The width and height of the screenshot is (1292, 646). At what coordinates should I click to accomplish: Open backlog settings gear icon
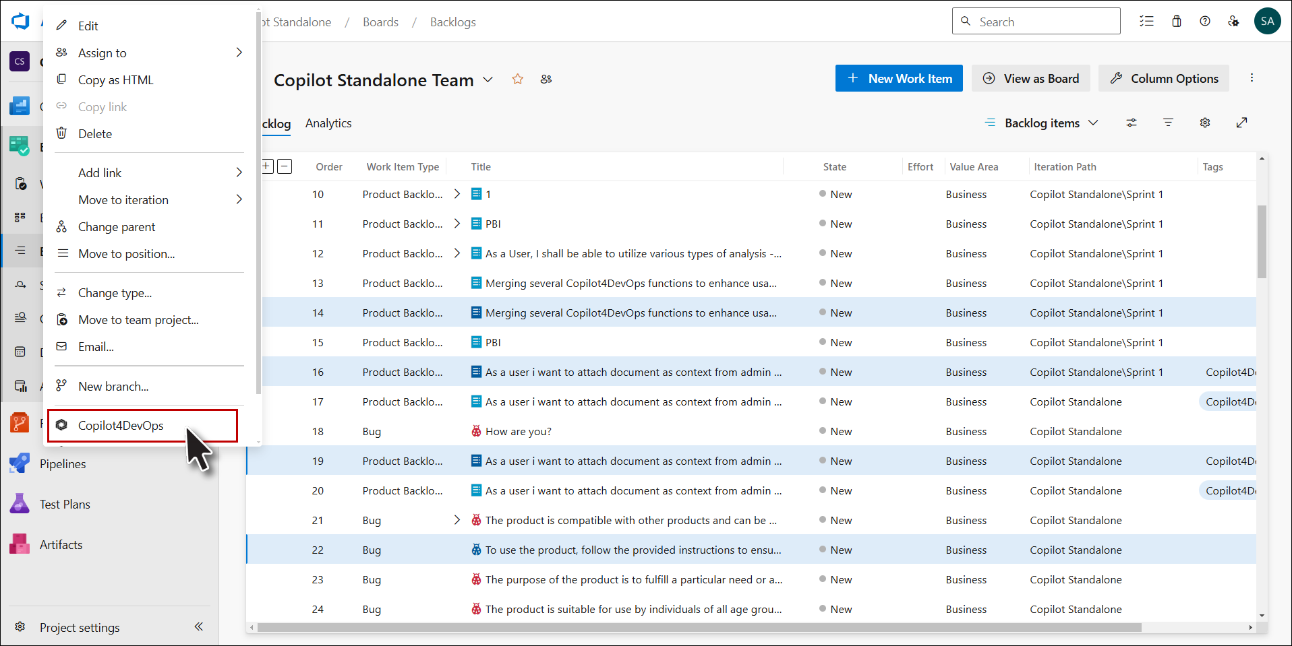click(x=1205, y=123)
